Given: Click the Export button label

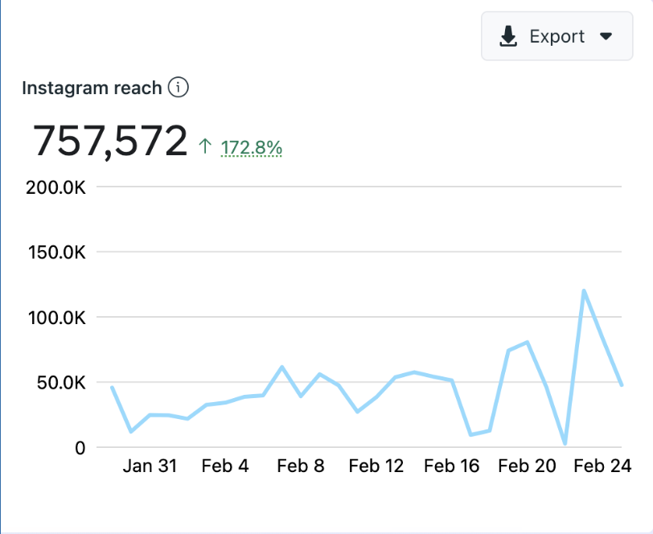Looking at the screenshot, I should [x=556, y=37].
